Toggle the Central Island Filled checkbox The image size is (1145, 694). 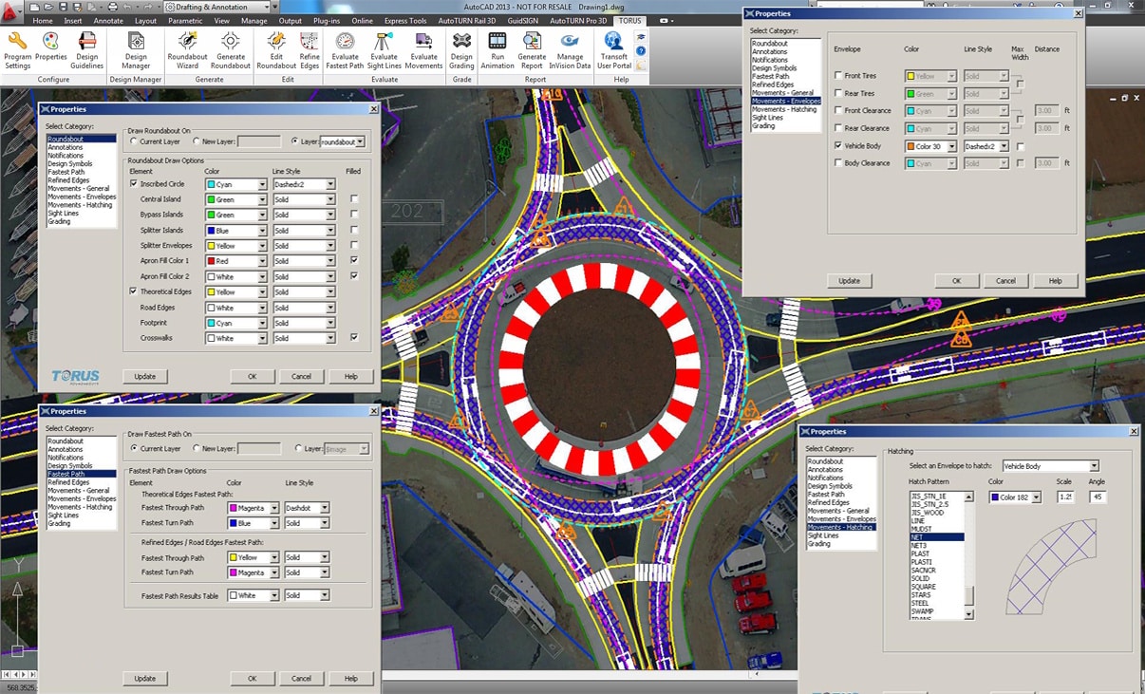[354, 199]
